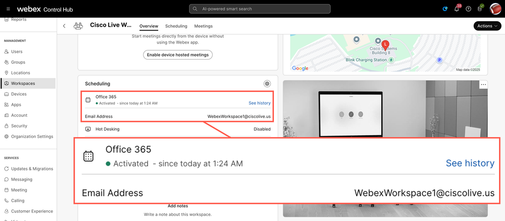
Task: Open Devices in the sidebar
Action: (19, 94)
